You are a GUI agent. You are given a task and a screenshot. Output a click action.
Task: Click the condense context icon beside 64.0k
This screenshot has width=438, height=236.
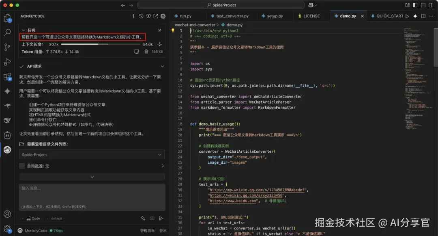click(159, 44)
